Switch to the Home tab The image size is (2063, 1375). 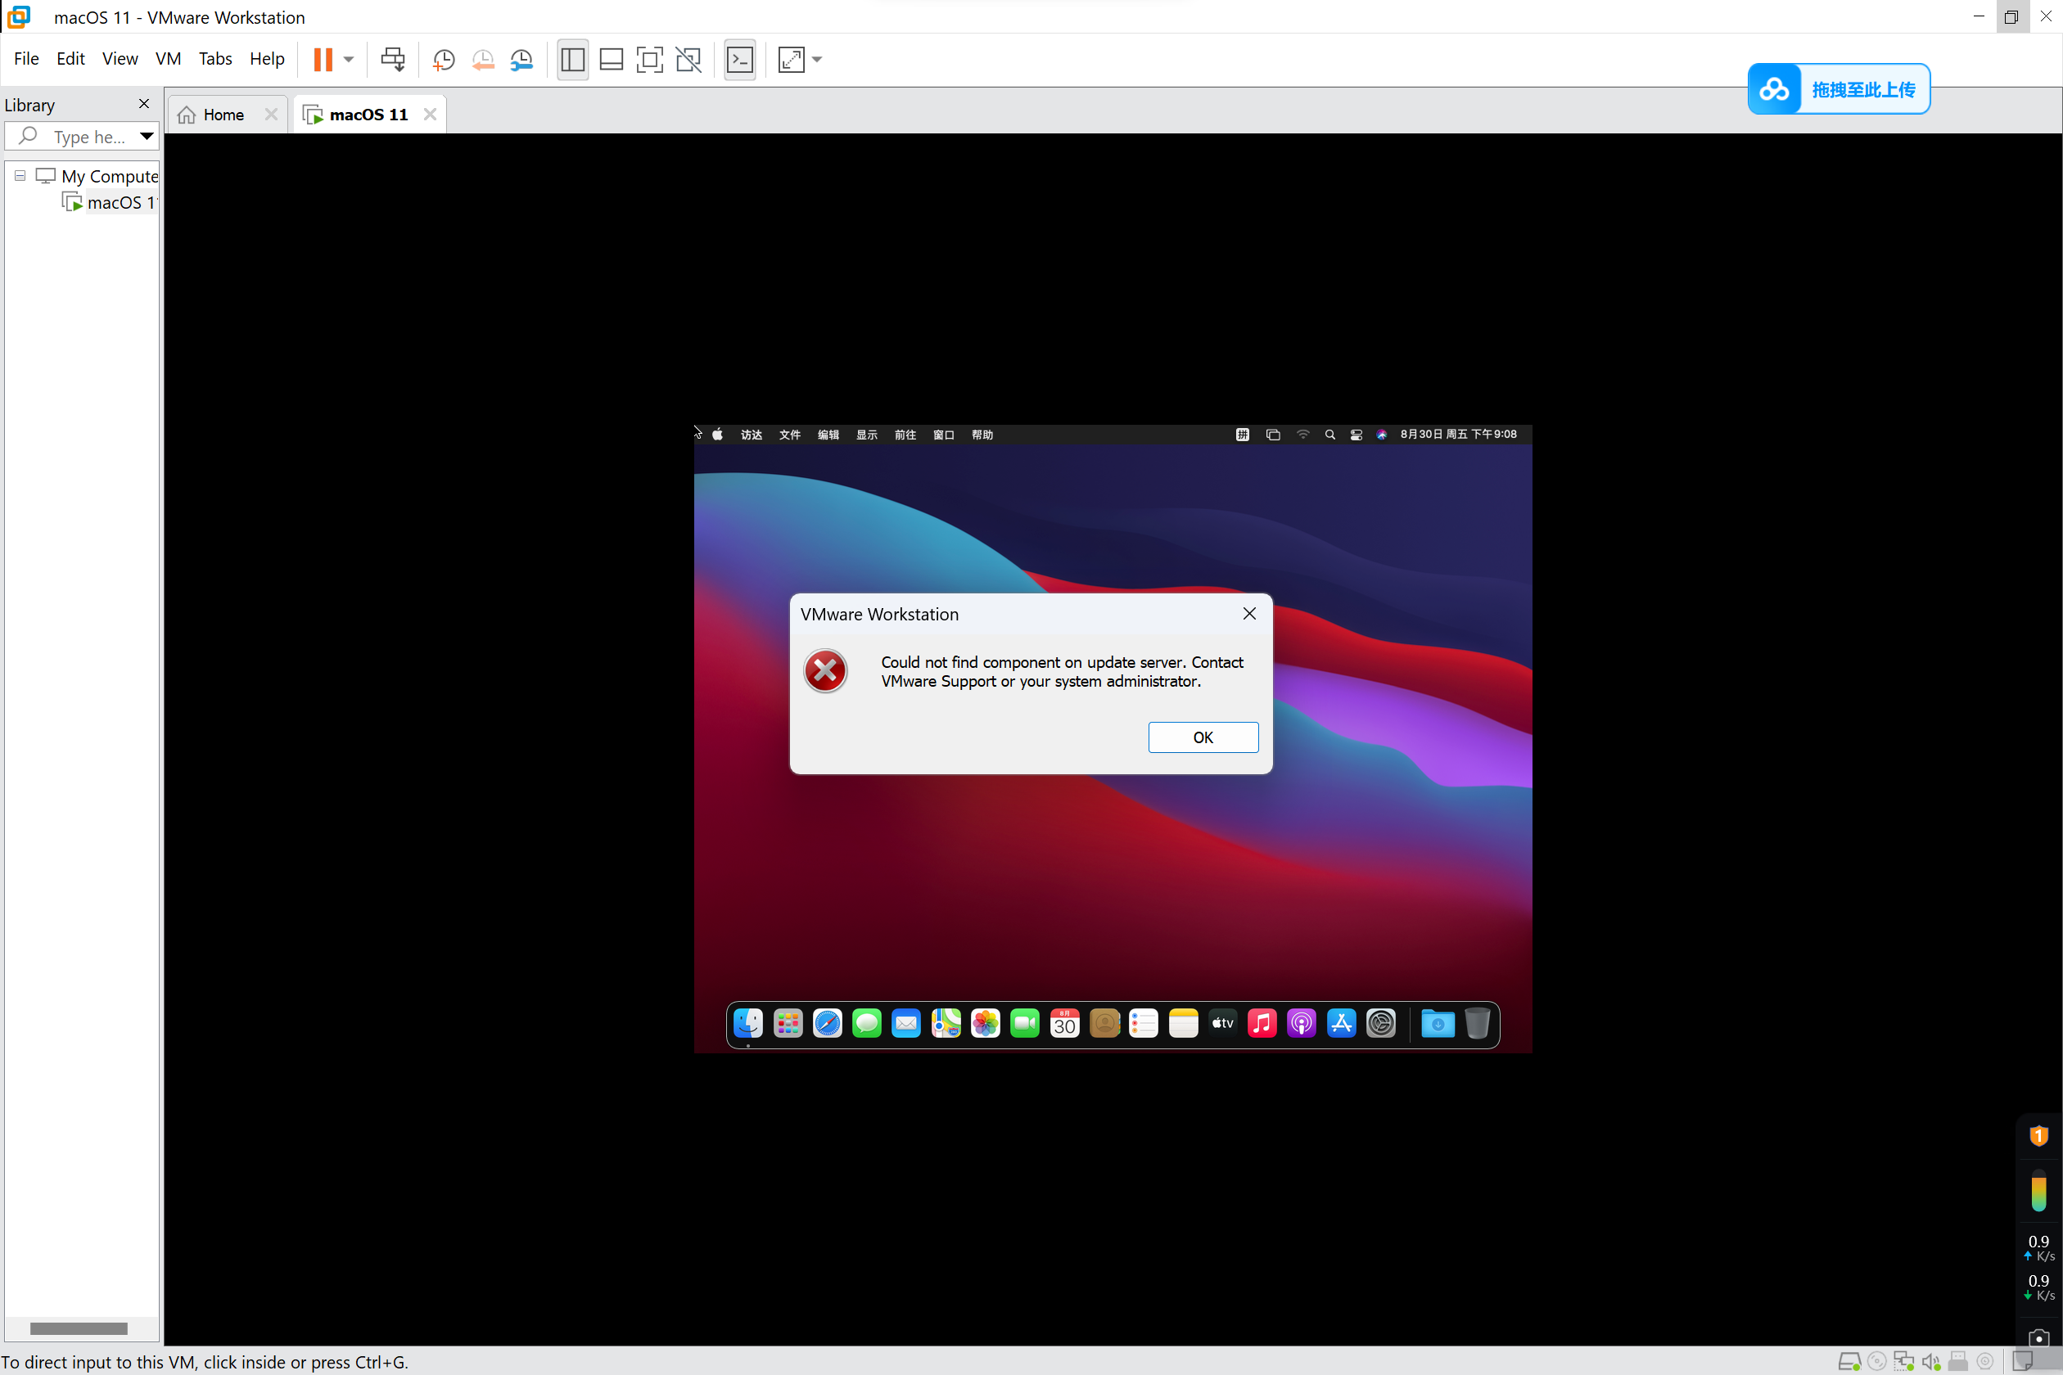[223, 115]
